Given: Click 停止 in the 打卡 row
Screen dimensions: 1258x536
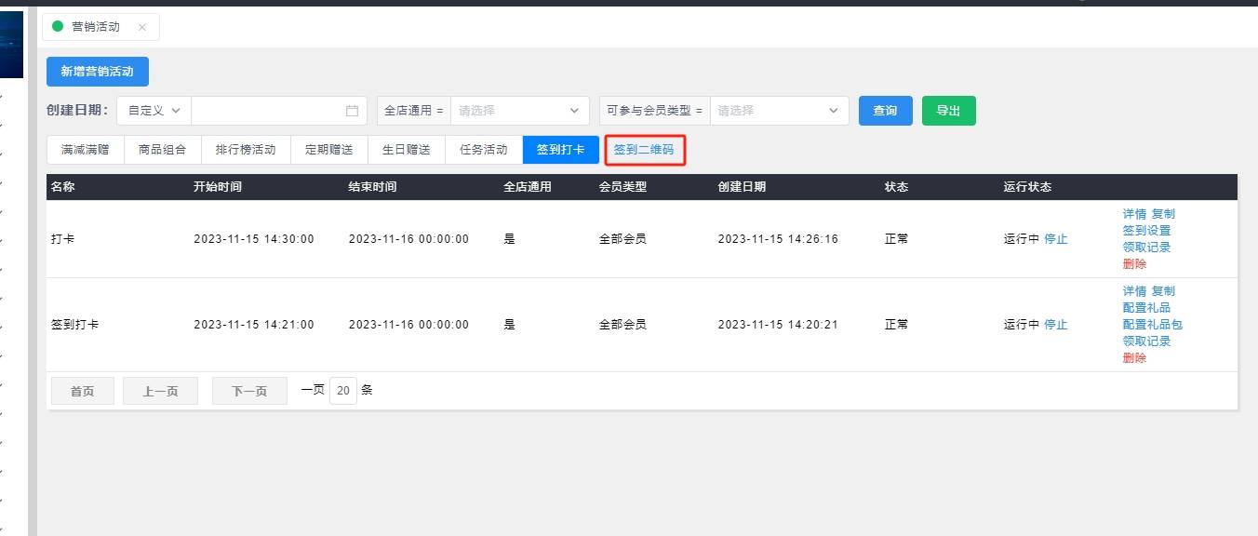Looking at the screenshot, I should 1055,239.
